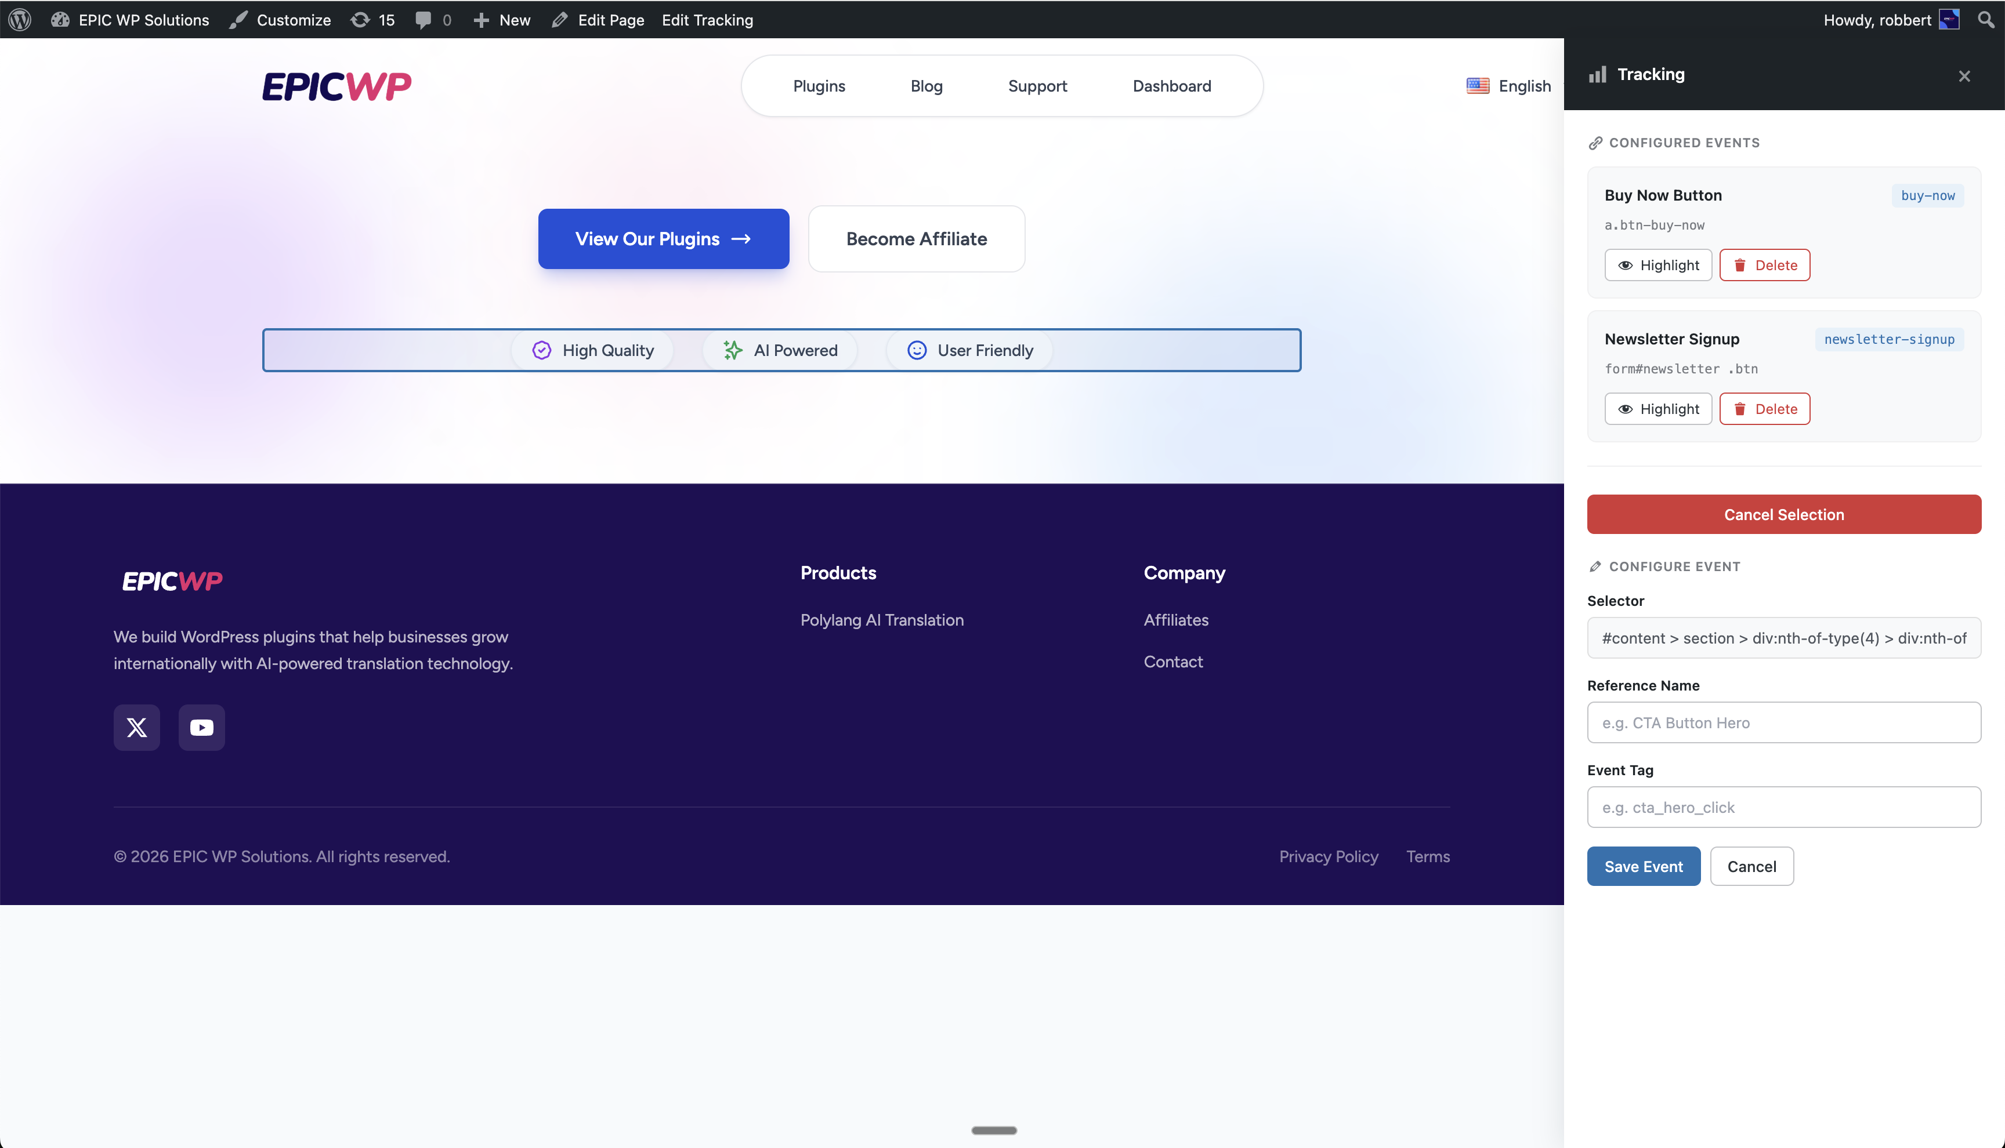Click the a.btn-buy-now selector text
This screenshot has width=2005, height=1148.
(1655, 226)
